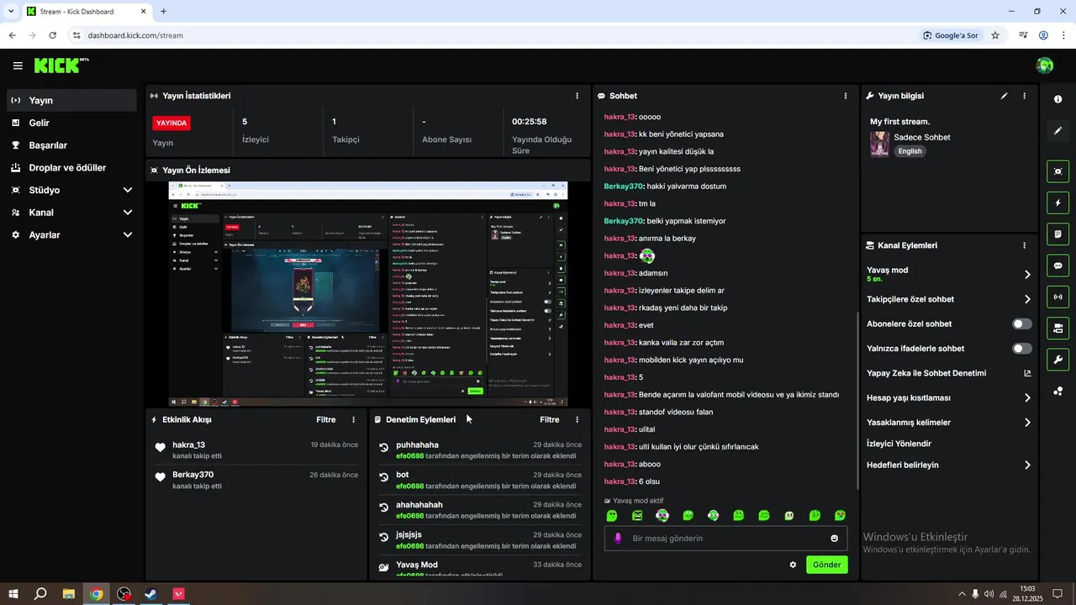The image size is (1076, 605).
Task: Click the pencil icon in the right sidebar
Action: 1058,131
